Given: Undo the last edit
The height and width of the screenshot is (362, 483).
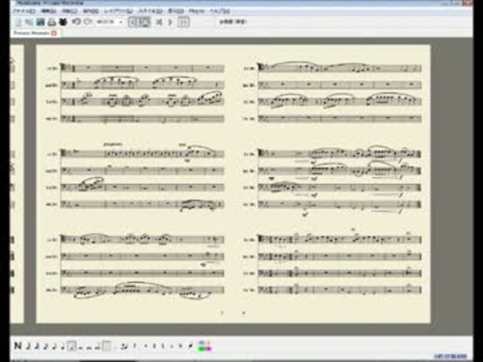Looking at the screenshot, I should [x=76, y=22].
